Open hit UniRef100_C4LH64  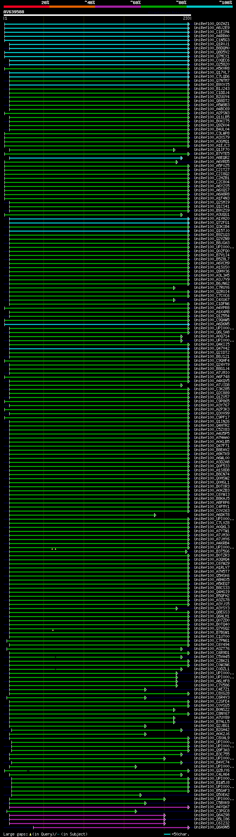pyautogui.click(x=212, y=774)
